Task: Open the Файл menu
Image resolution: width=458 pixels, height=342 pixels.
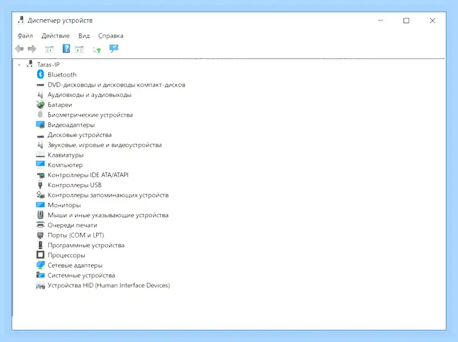Action: (25, 35)
